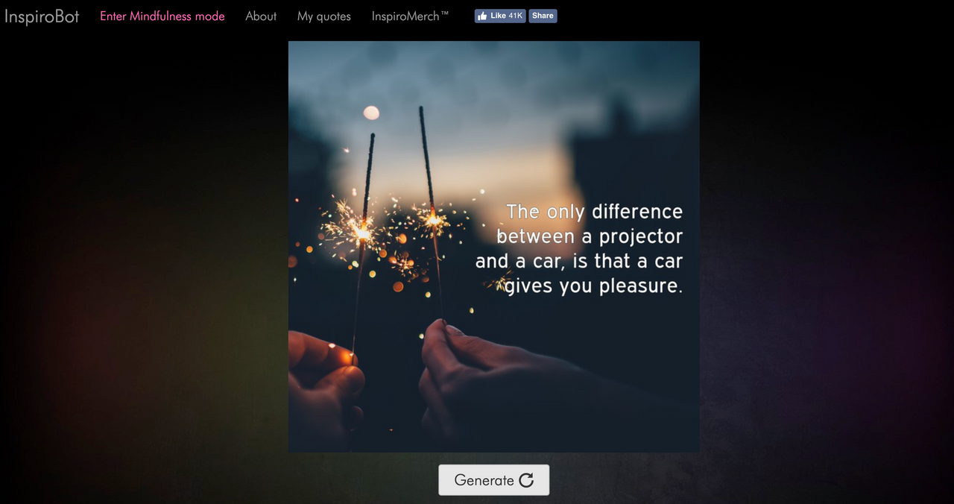Image resolution: width=954 pixels, height=504 pixels.
Task: Visit the InspiroMerch™ store link
Action: click(411, 16)
